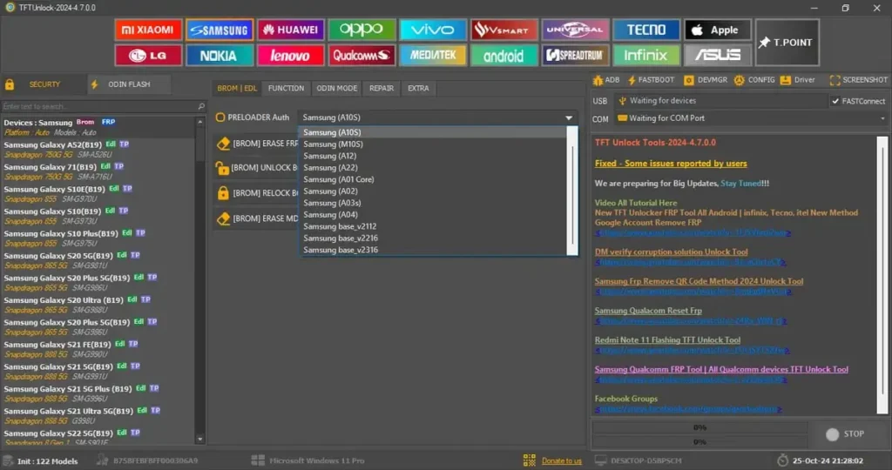The image size is (892, 470).
Task: Expand the COM port dropdown
Action: point(882,118)
